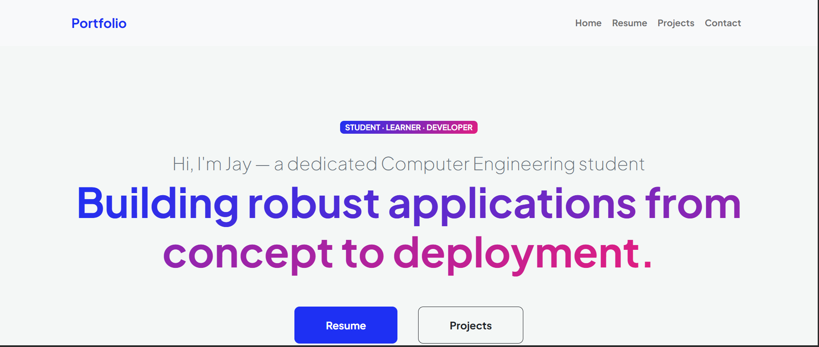The width and height of the screenshot is (819, 347).
Task: Click the gradient Student Learner Developer badge
Action: [408, 127]
